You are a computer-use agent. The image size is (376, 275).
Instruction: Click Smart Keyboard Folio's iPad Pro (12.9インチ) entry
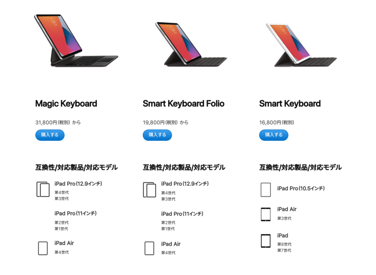click(x=185, y=184)
